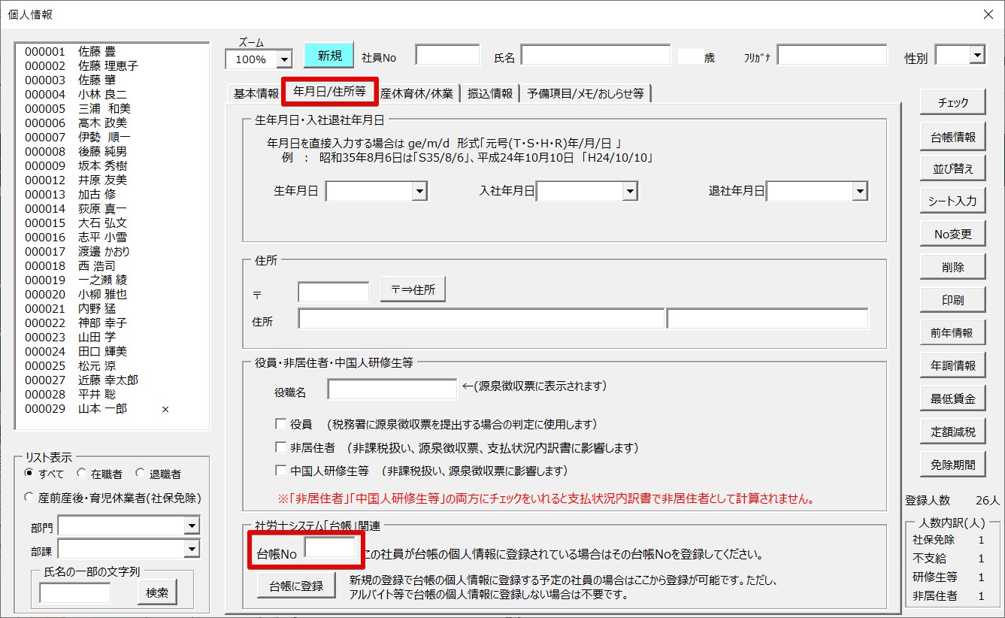
Task: Expand the 性別 dropdown
Action: coord(976,55)
